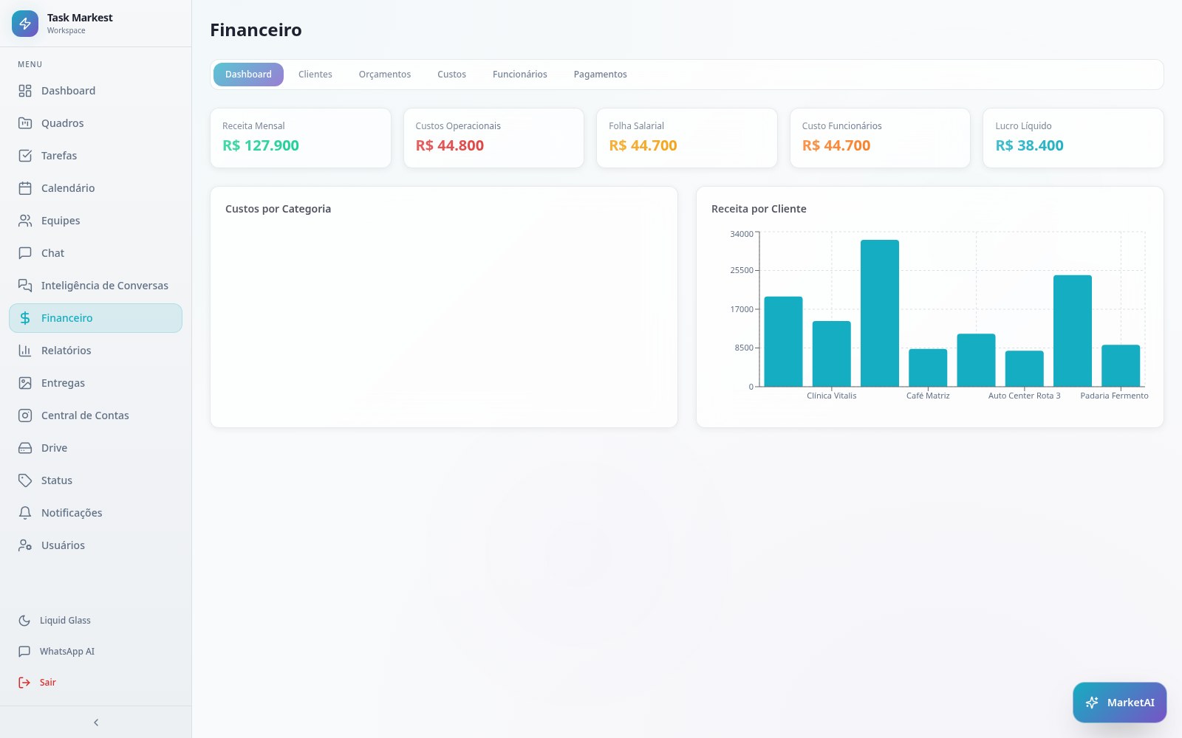
Task: Click the Café Matriz axis label
Action: pyautogui.click(x=928, y=396)
